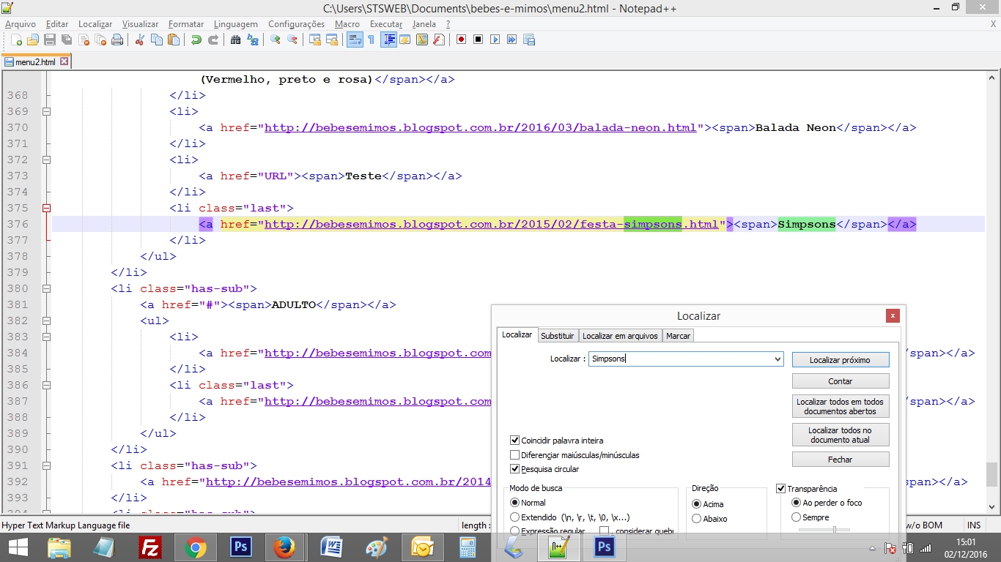The width and height of the screenshot is (1001, 562).
Task: Toggle Coincidir palavra inteira checkbox
Action: (x=515, y=441)
